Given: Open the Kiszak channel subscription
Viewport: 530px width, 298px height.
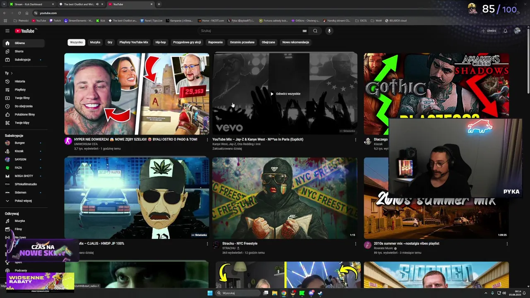Looking at the screenshot, I should tap(23, 151).
